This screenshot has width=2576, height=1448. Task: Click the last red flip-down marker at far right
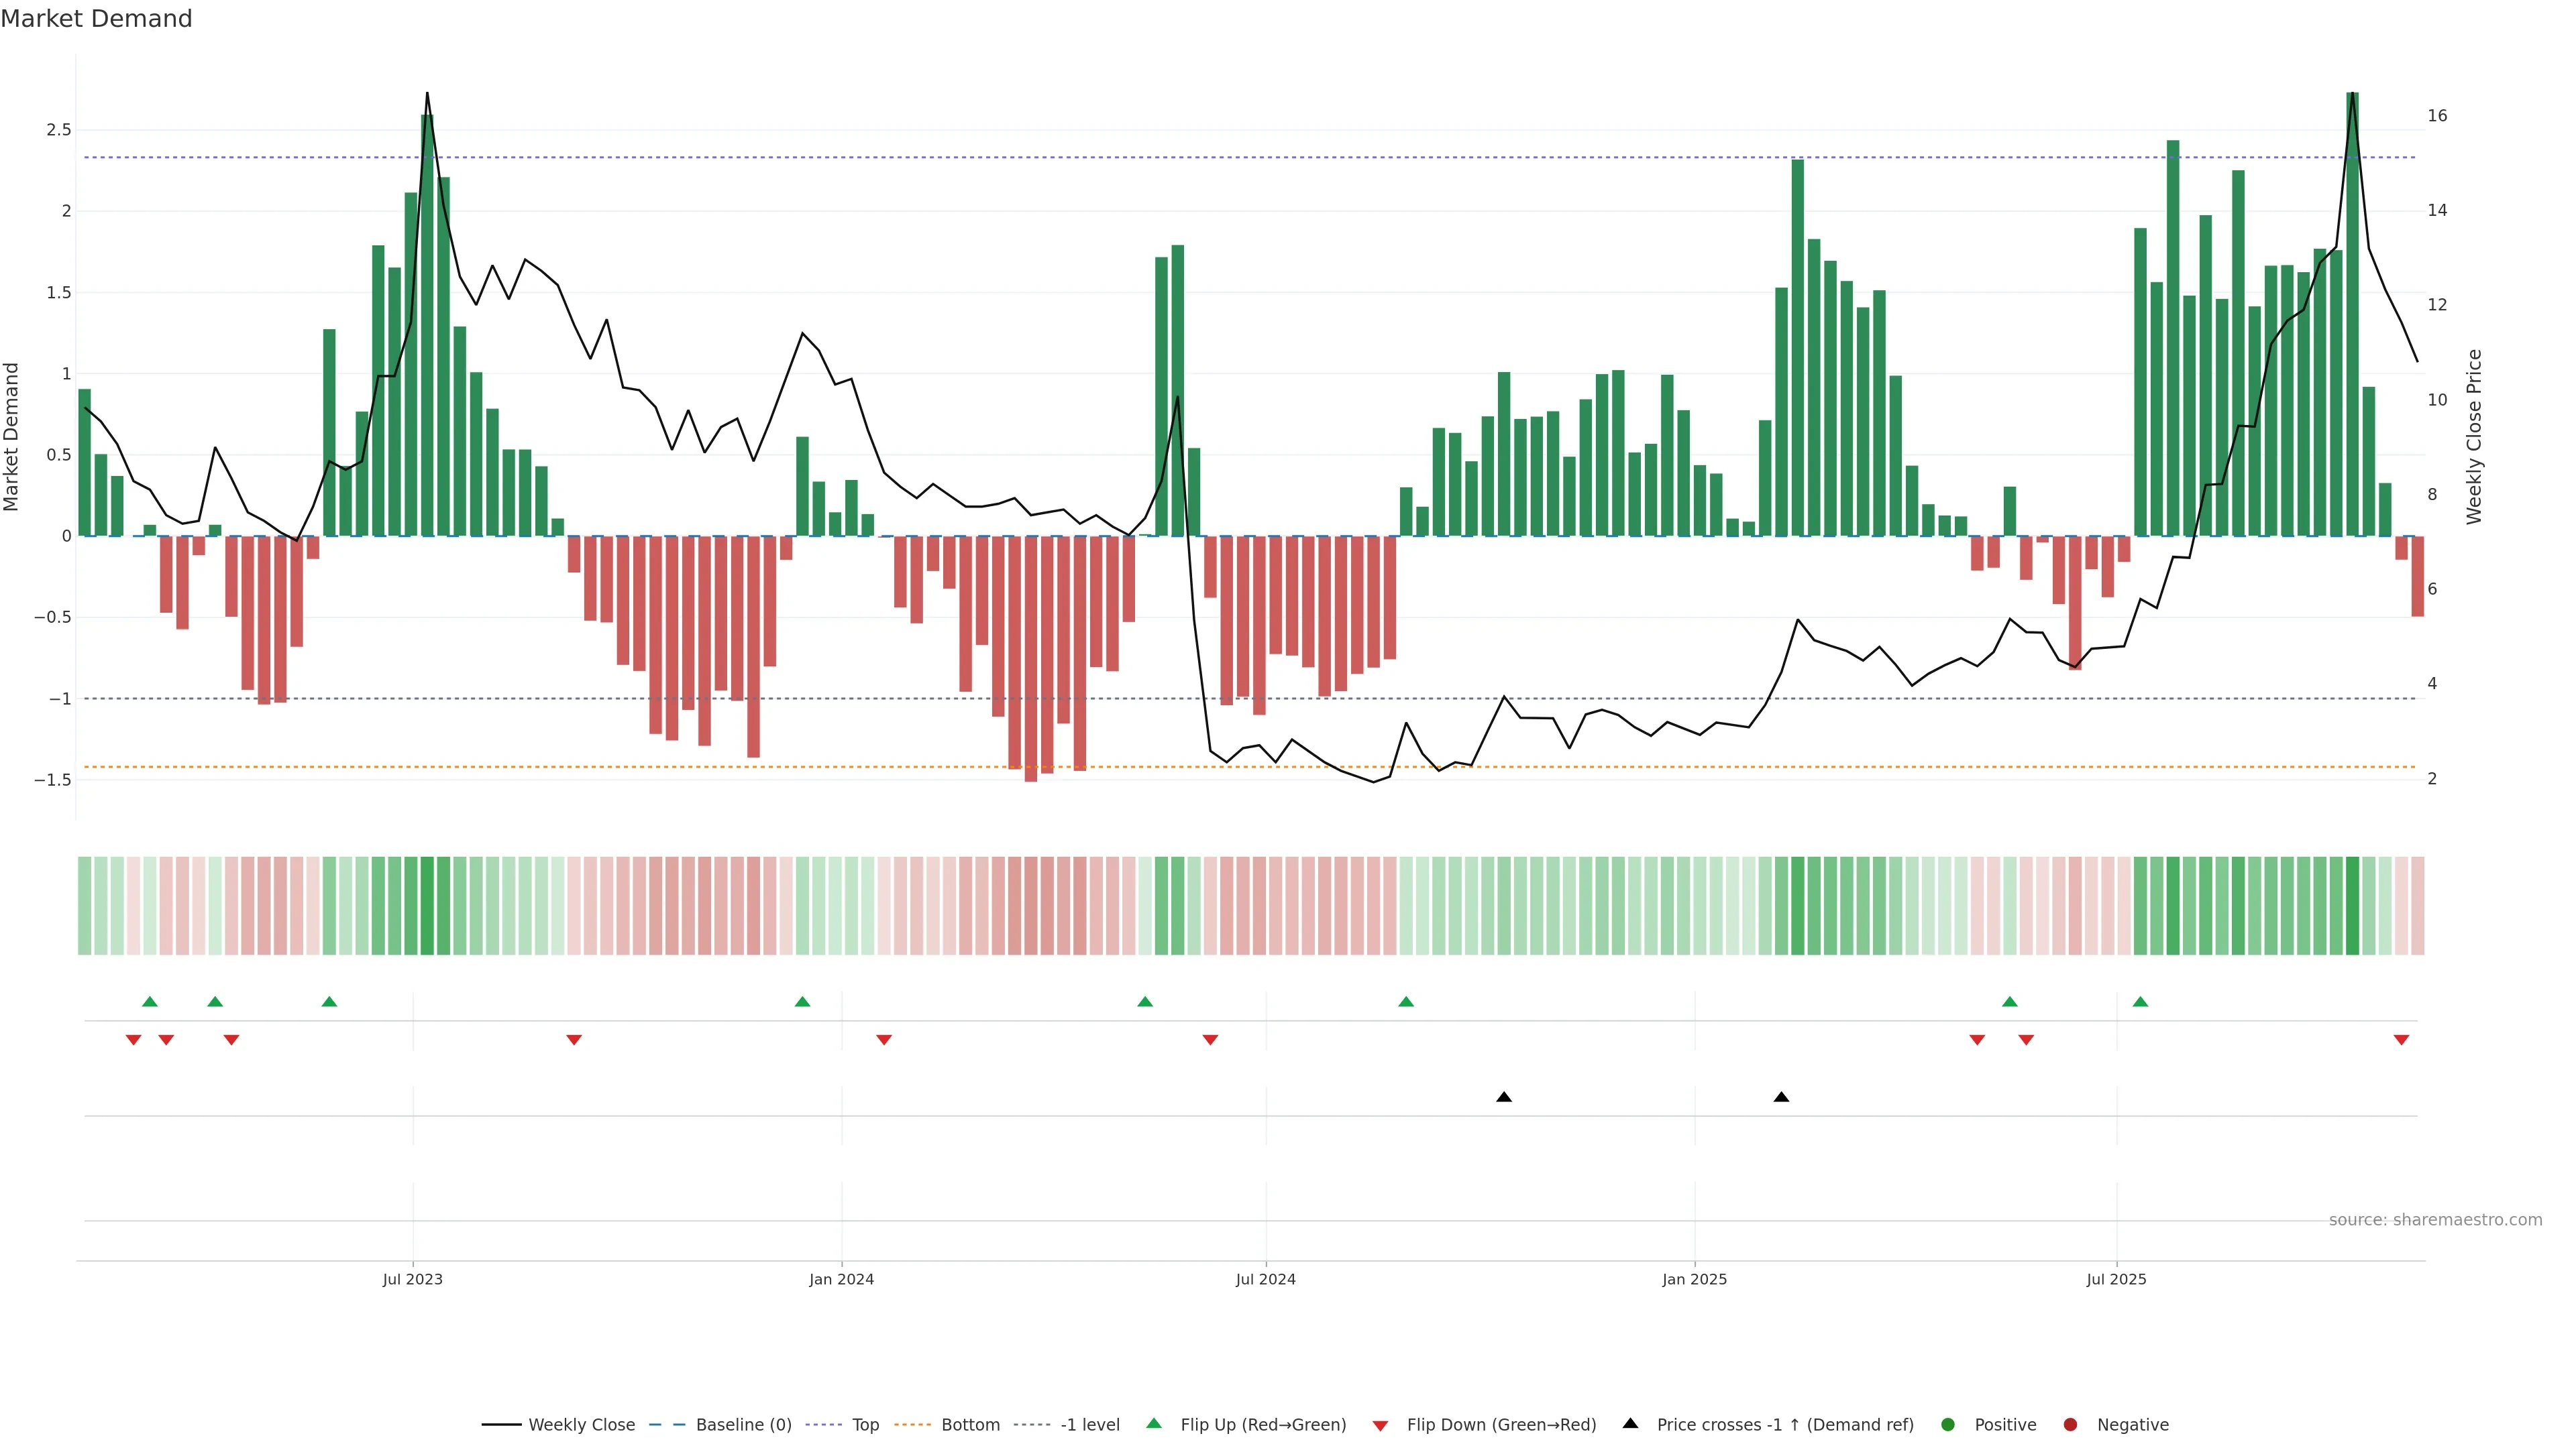[x=2401, y=1040]
